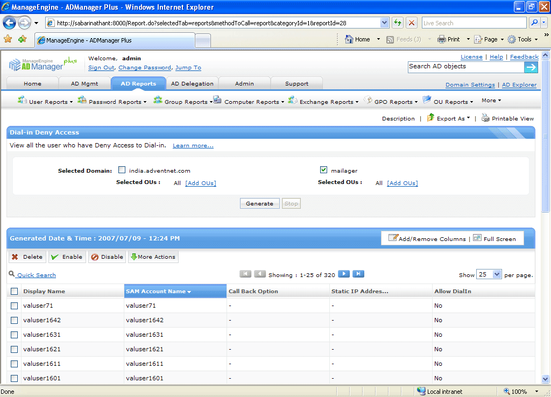The width and height of the screenshot is (551, 397).
Task: Click the Generate button
Action: point(260,203)
